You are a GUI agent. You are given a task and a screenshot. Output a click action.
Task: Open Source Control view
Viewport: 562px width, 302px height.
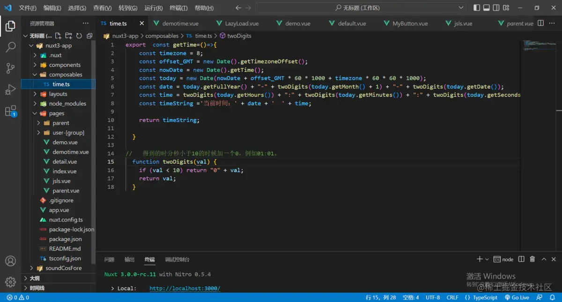(10, 68)
